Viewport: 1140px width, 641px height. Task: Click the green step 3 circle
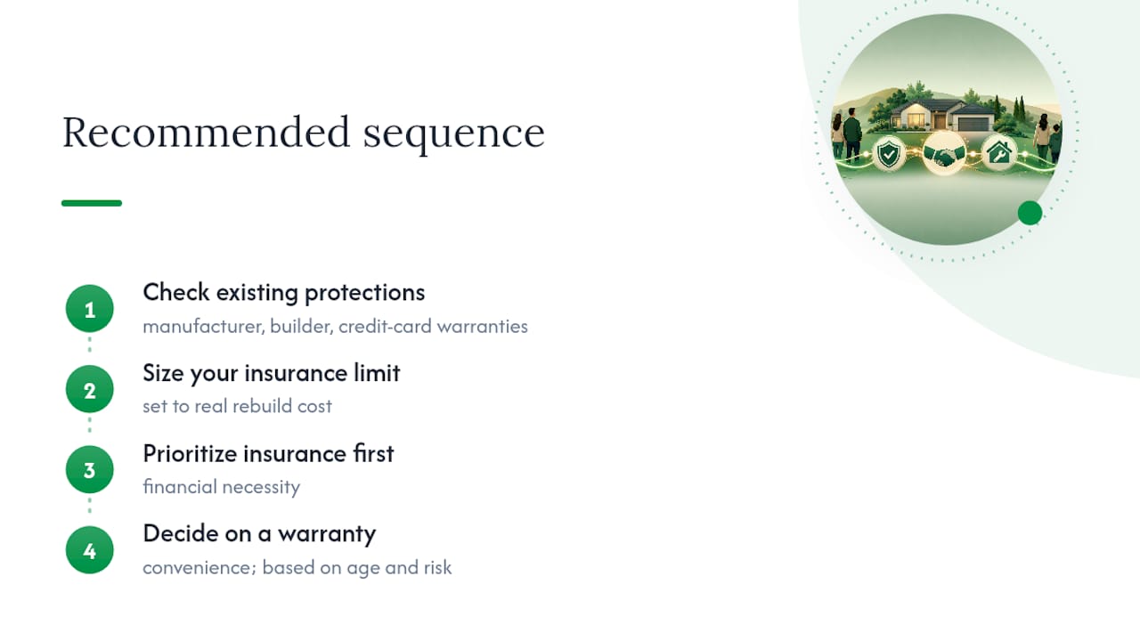tap(89, 470)
